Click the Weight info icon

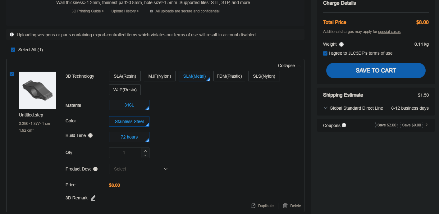[x=341, y=44]
